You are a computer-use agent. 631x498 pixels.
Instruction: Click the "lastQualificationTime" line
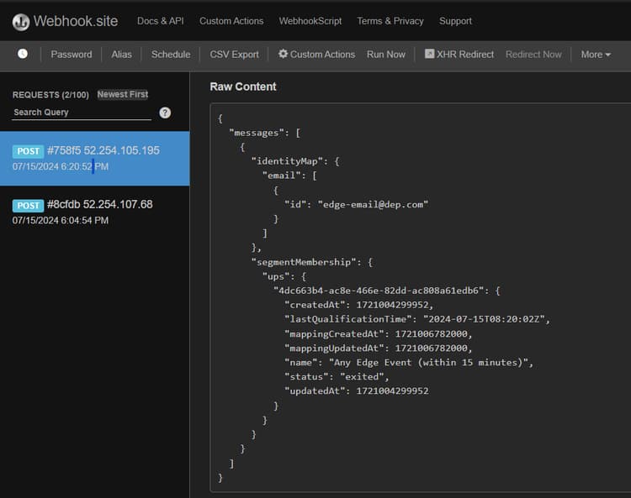417,319
